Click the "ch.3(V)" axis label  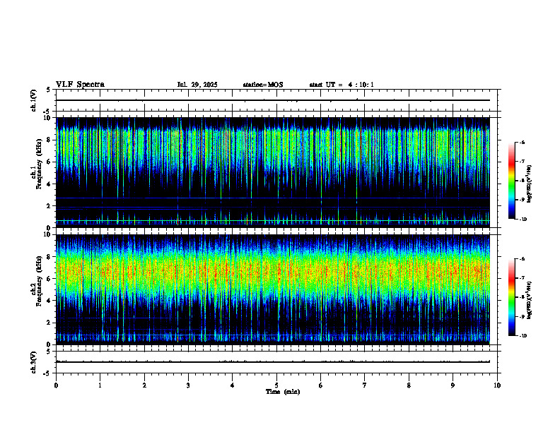(34, 362)
